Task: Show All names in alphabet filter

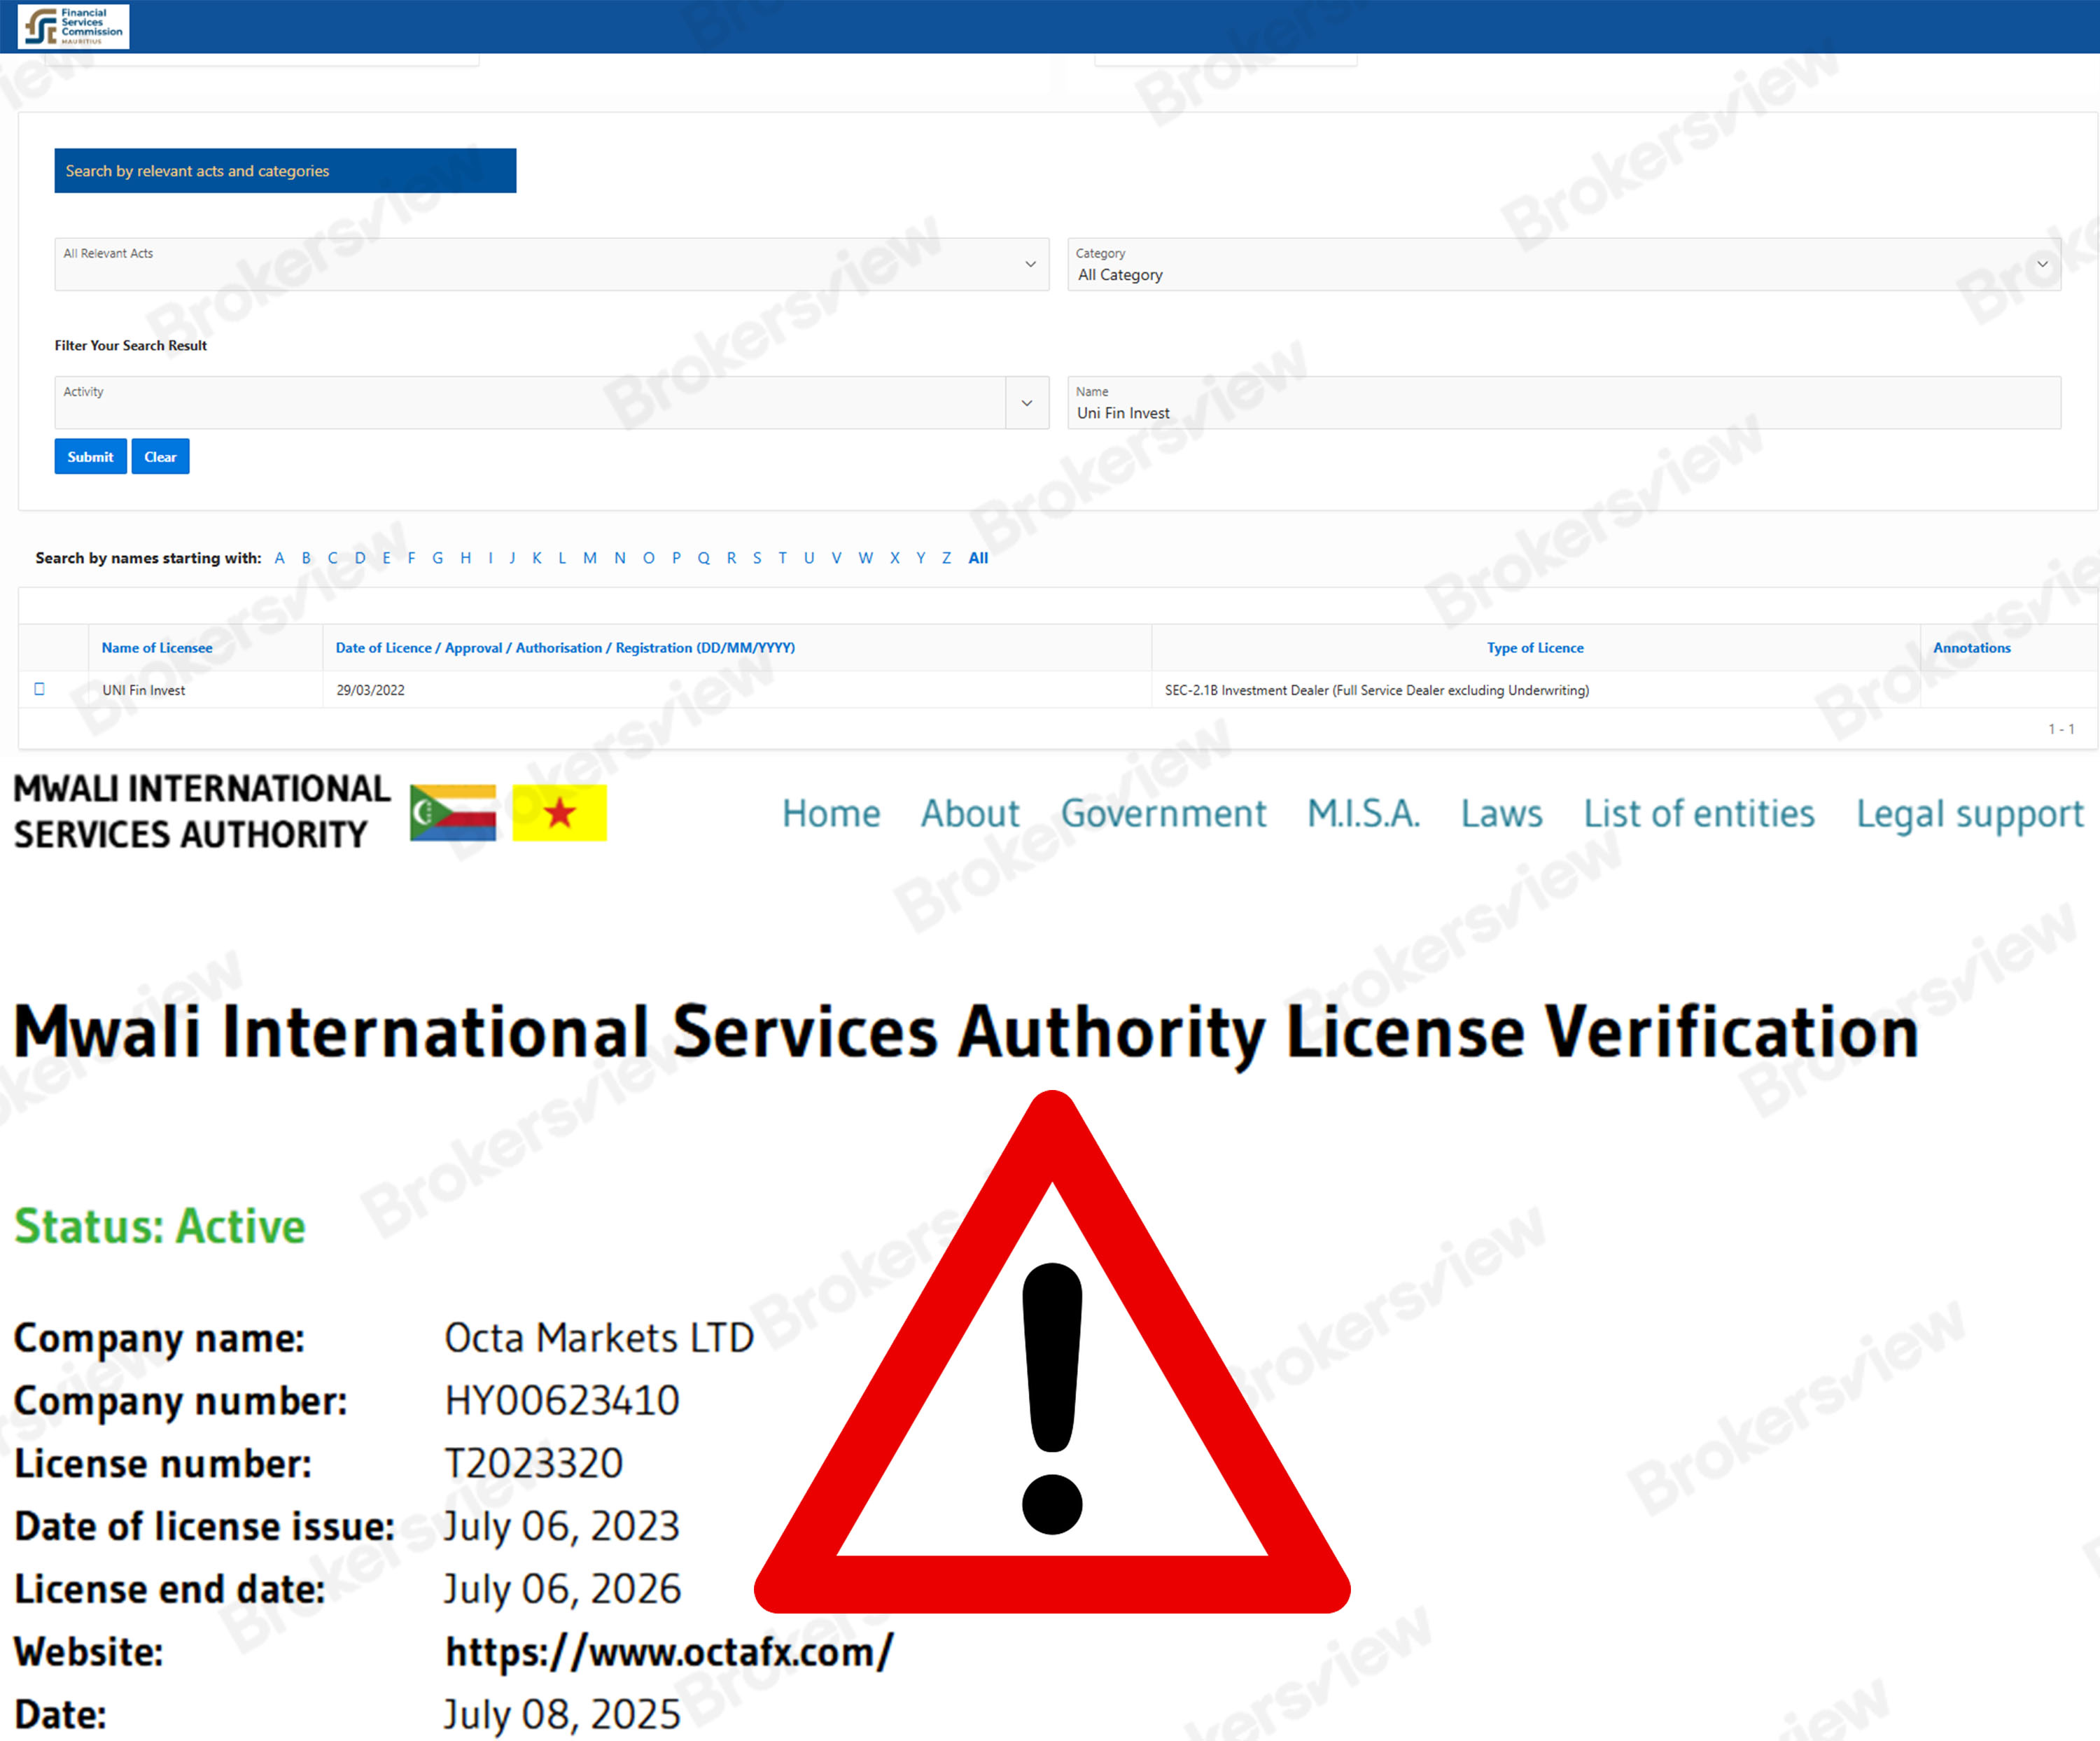Action: point(978,558)
